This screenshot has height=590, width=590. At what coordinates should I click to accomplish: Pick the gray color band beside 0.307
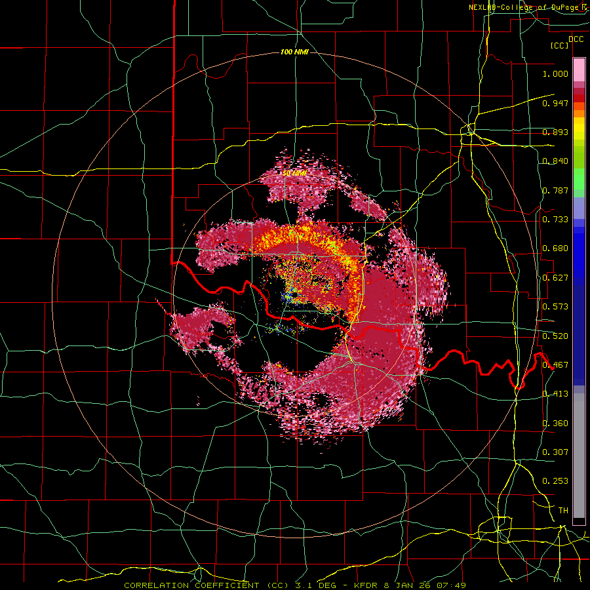click(579, 459)
